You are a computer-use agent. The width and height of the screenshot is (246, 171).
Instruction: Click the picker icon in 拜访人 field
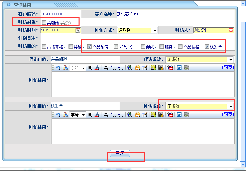coord(231,30)
